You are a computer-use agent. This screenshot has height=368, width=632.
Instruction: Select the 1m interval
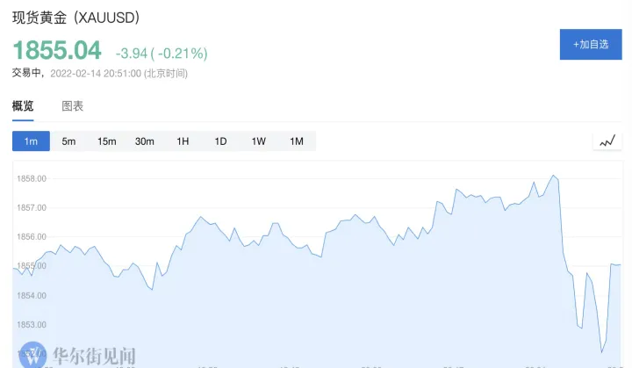31,141
